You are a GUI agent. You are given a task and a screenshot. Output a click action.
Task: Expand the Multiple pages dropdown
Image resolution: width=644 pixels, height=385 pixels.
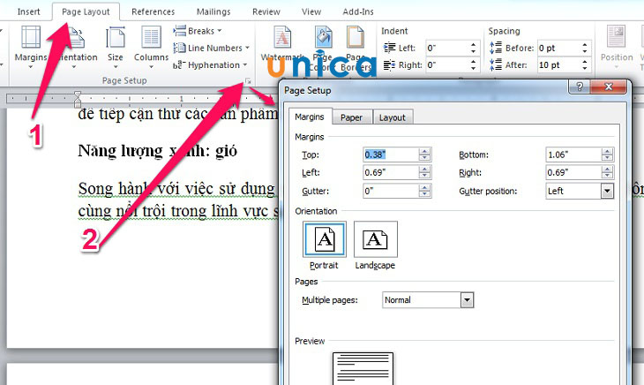coord(467,300)
